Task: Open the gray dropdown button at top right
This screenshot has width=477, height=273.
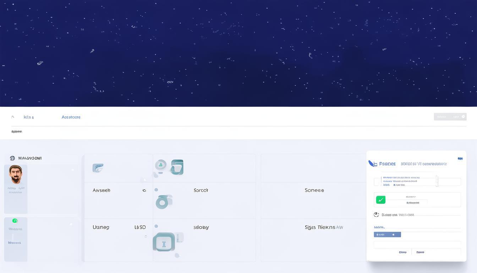Action: [450, 117]
